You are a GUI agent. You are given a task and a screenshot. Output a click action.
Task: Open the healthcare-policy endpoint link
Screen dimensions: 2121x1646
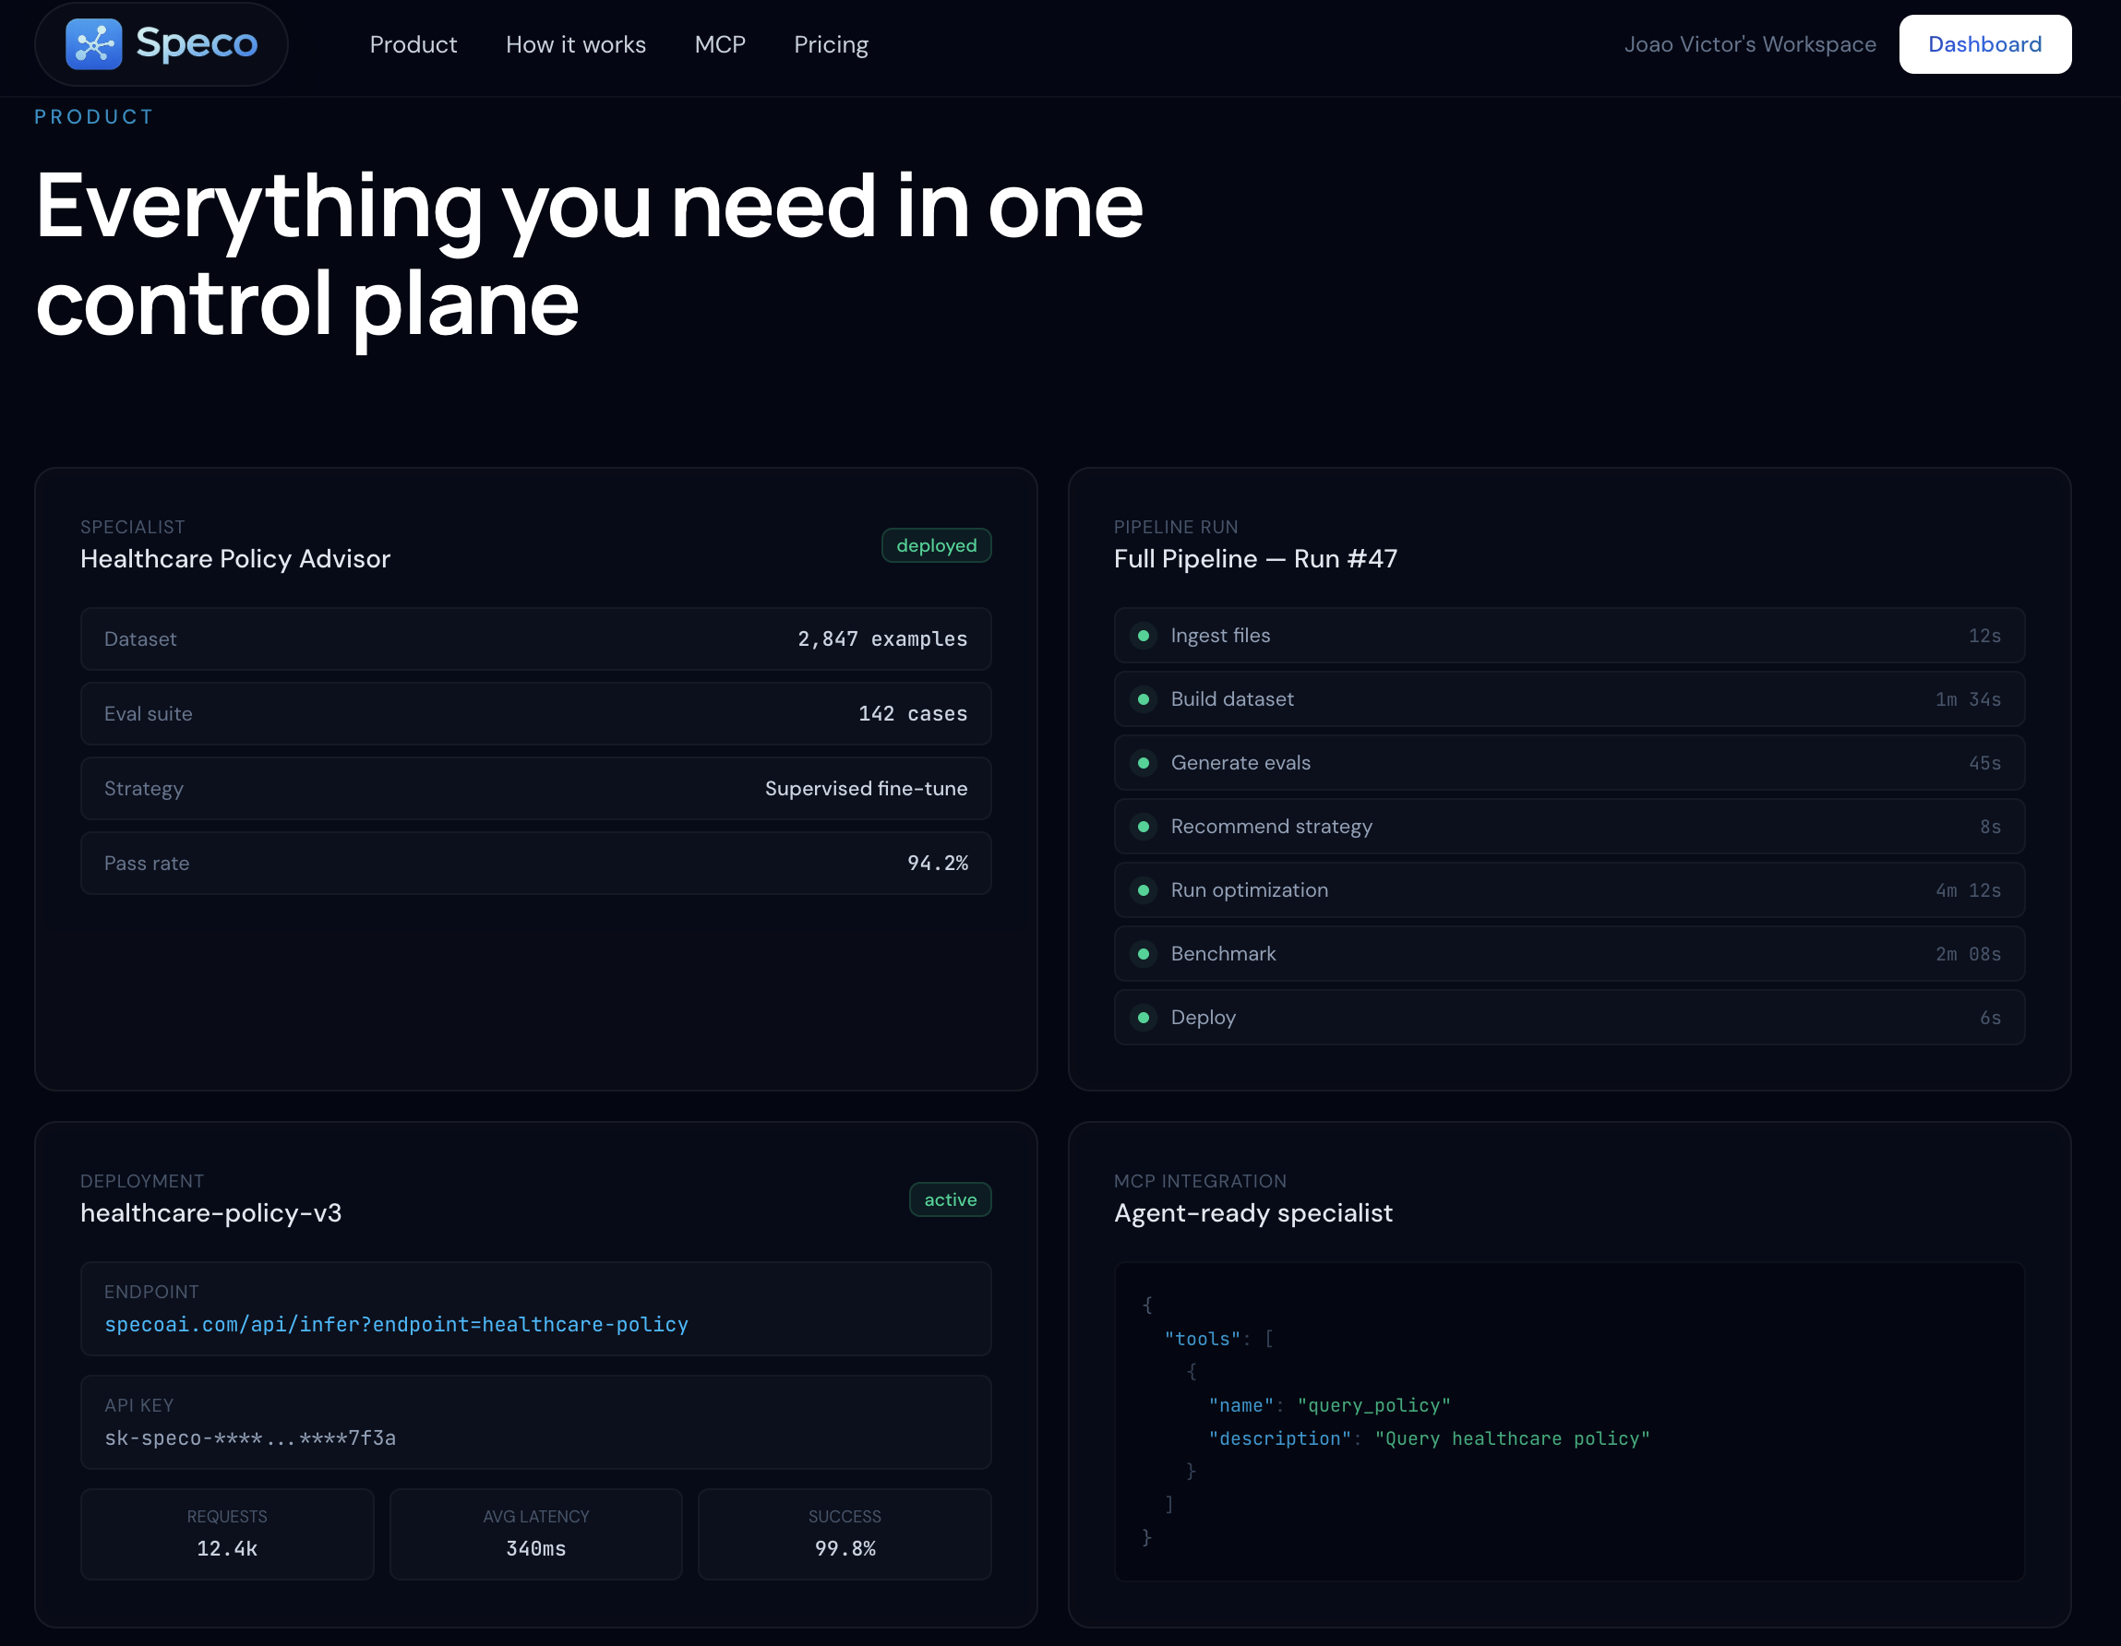[396, 1324]
